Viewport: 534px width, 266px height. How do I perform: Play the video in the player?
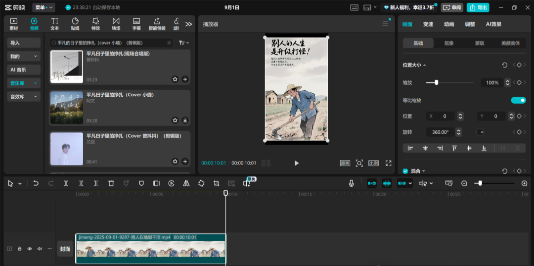click(296, 163)
